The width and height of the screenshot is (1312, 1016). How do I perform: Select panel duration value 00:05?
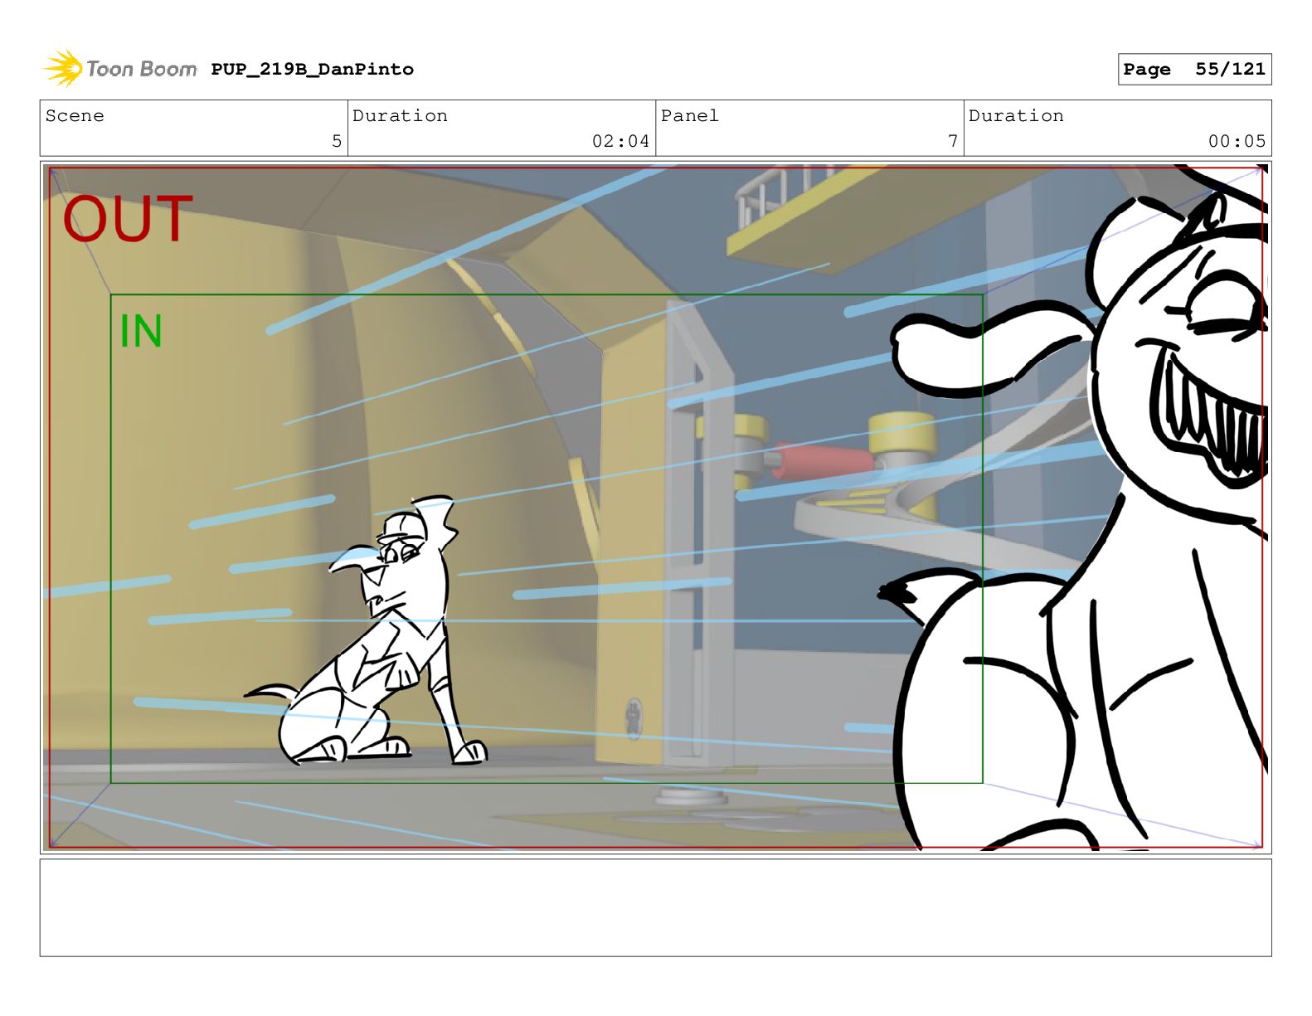tap(1237, 141)
